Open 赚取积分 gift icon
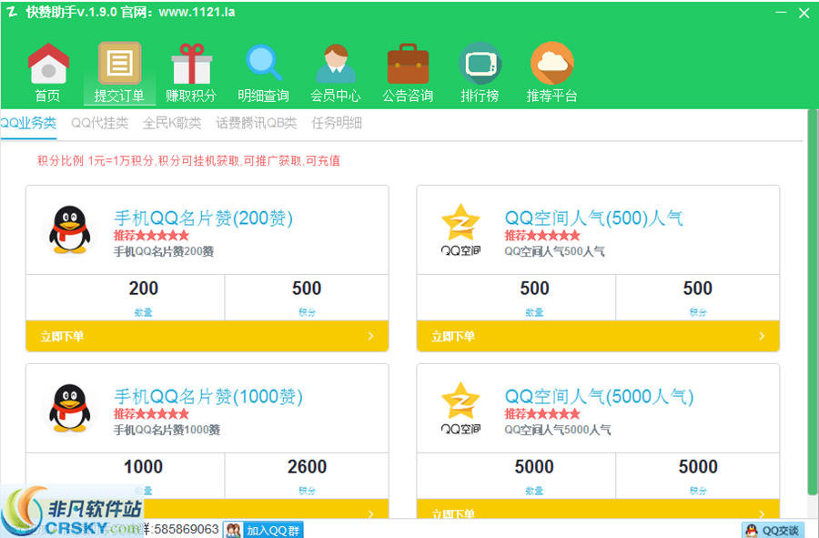The width and height of the screenshot is (819, 538). pos(192,64)
